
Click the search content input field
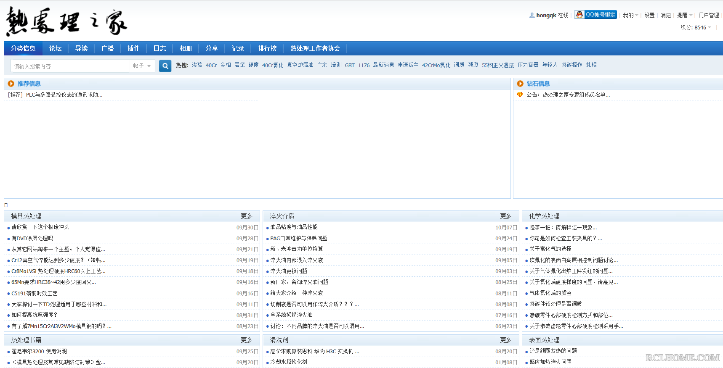point(70,66)
